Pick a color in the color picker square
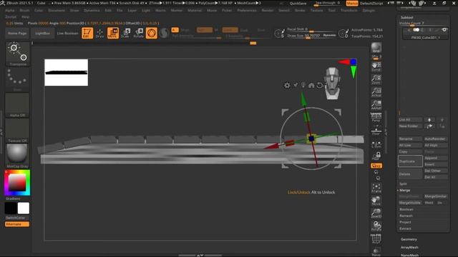This screenshot has width=458, height=257. coord(17,183)
